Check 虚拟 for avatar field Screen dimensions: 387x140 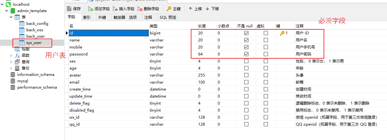tap(266, 75)
